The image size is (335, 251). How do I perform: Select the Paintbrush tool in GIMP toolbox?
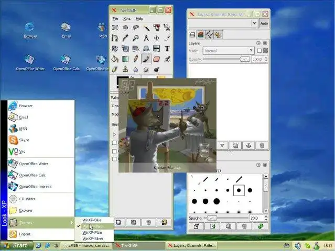tap(146, 59)
